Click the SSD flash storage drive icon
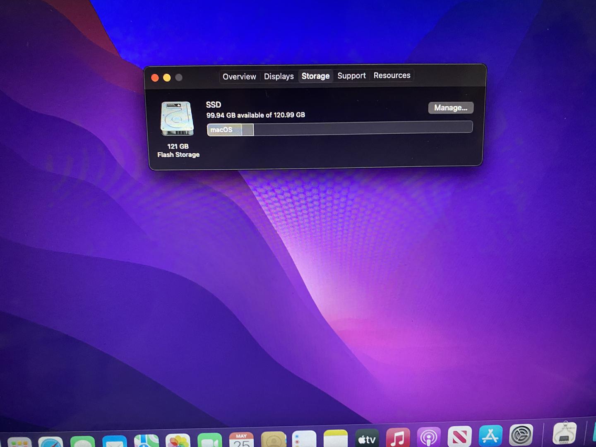The image size is (596, 447). click(x=177, y=119)
